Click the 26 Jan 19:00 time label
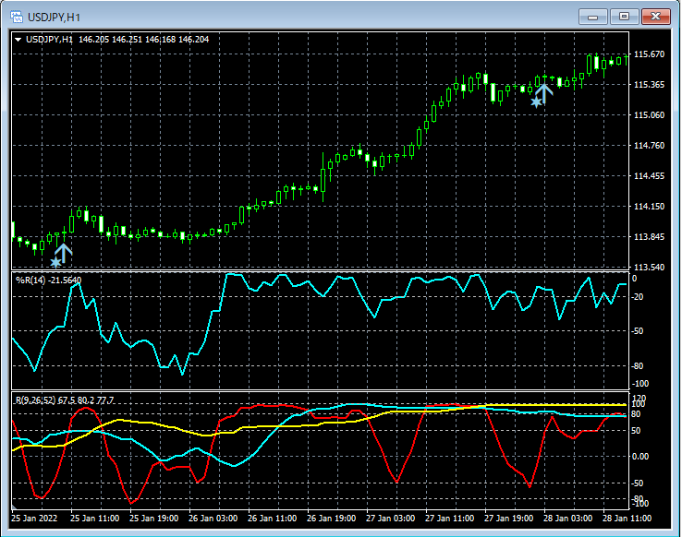Image resolution: width=682 pixels, height=537 pixels. tap(330, 519)
